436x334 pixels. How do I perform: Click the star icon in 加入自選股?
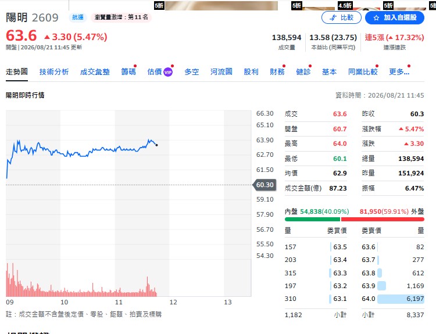376,18
